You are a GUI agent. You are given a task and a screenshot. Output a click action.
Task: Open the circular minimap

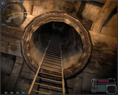[13, 14]
